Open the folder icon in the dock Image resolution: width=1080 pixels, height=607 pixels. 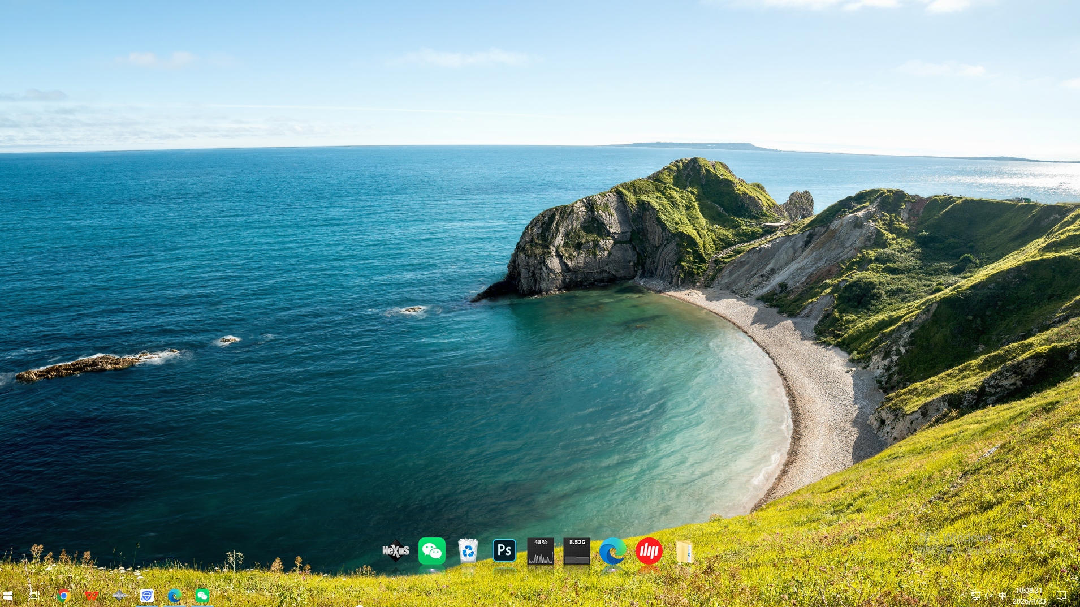pos(684,551)
